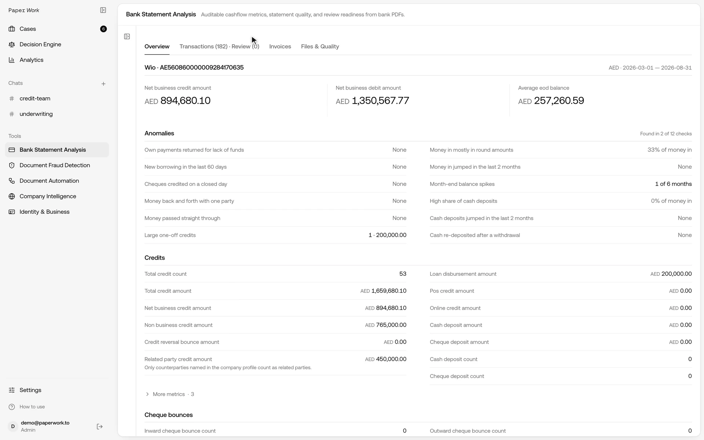
Task: Open the Analytics page
Action: click(57, 60)
